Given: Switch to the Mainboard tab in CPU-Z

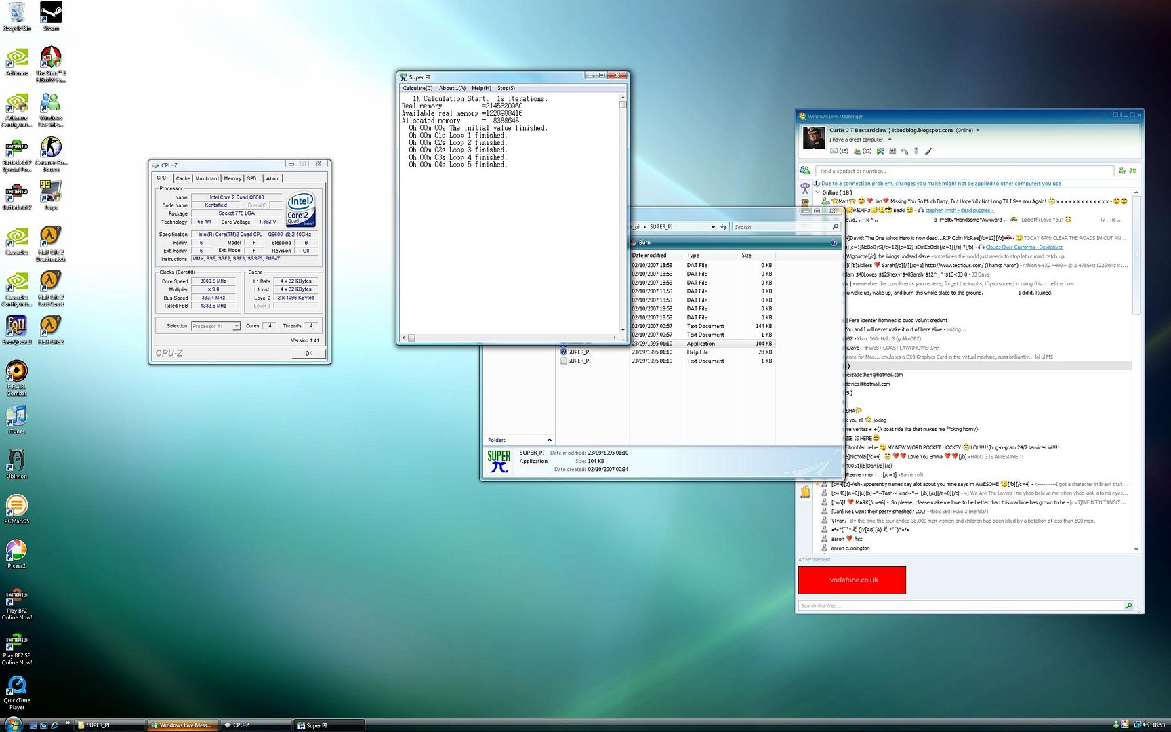Looking at the screenshot, I should tap(207, 179).
